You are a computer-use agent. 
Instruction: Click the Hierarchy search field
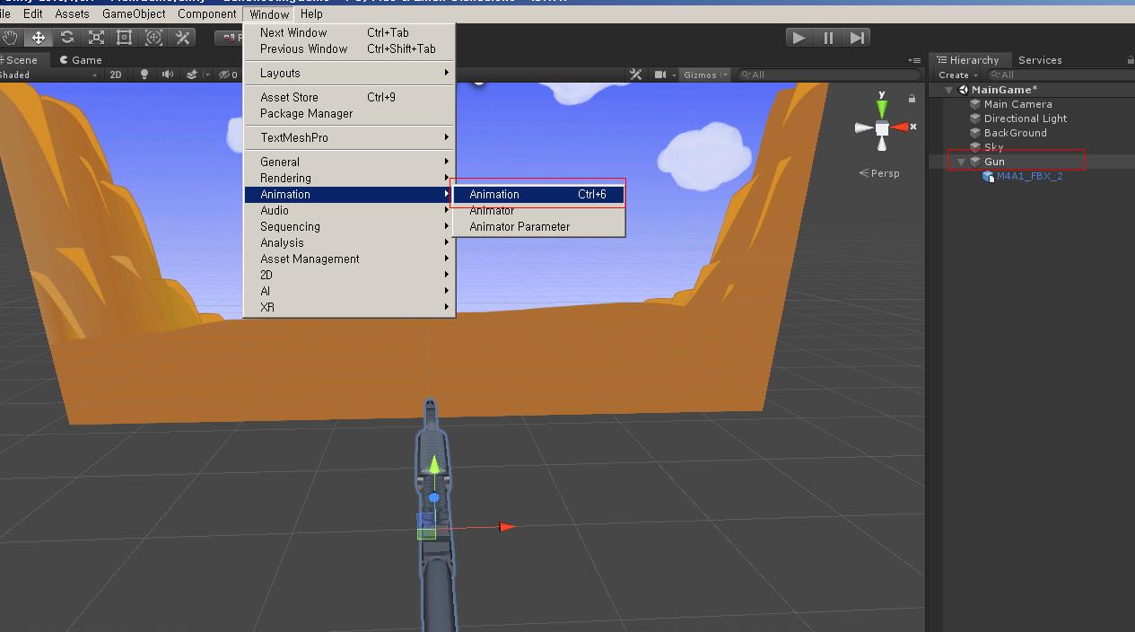pos(1059,75)
